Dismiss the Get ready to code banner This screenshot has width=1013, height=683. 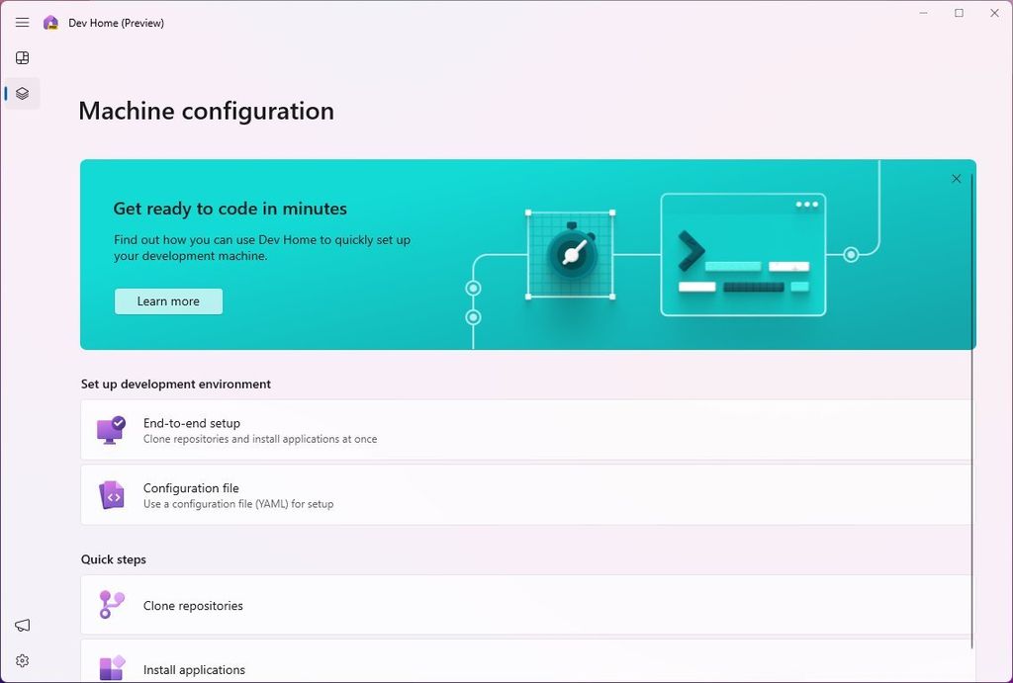[956, 179]
